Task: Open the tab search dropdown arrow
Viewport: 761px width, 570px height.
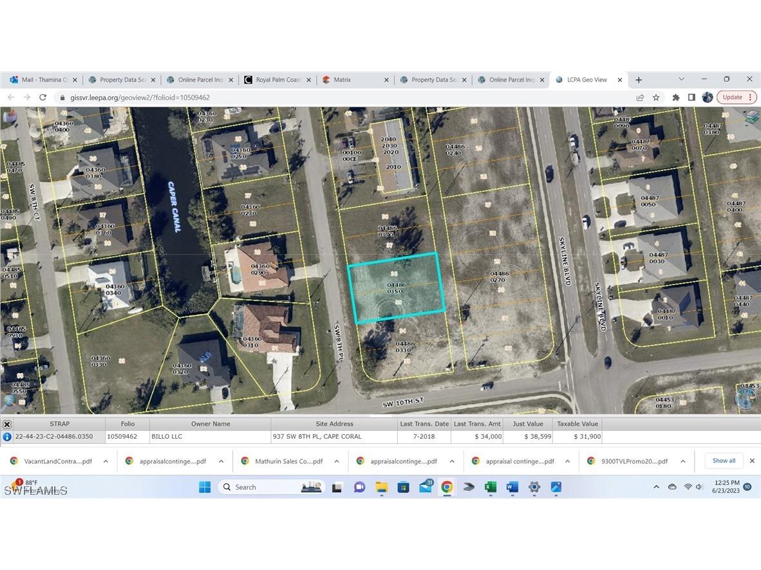Action: click(681, 79)
